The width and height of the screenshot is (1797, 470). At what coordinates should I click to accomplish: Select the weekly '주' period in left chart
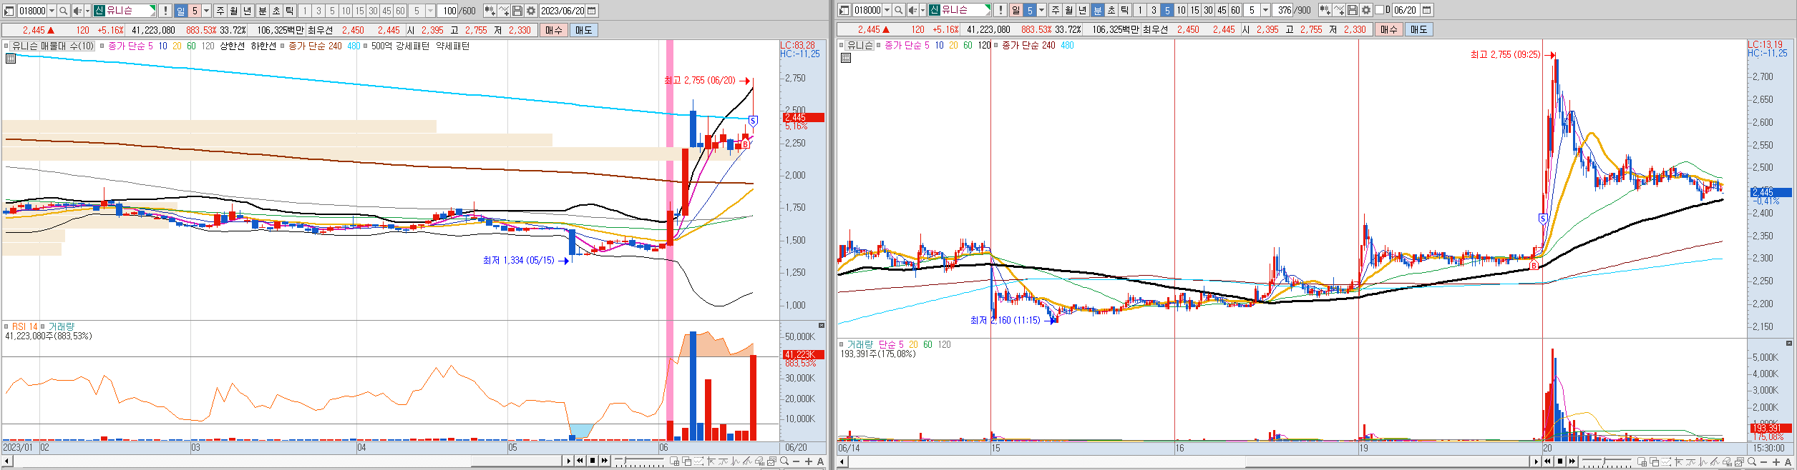pos(220,11)
